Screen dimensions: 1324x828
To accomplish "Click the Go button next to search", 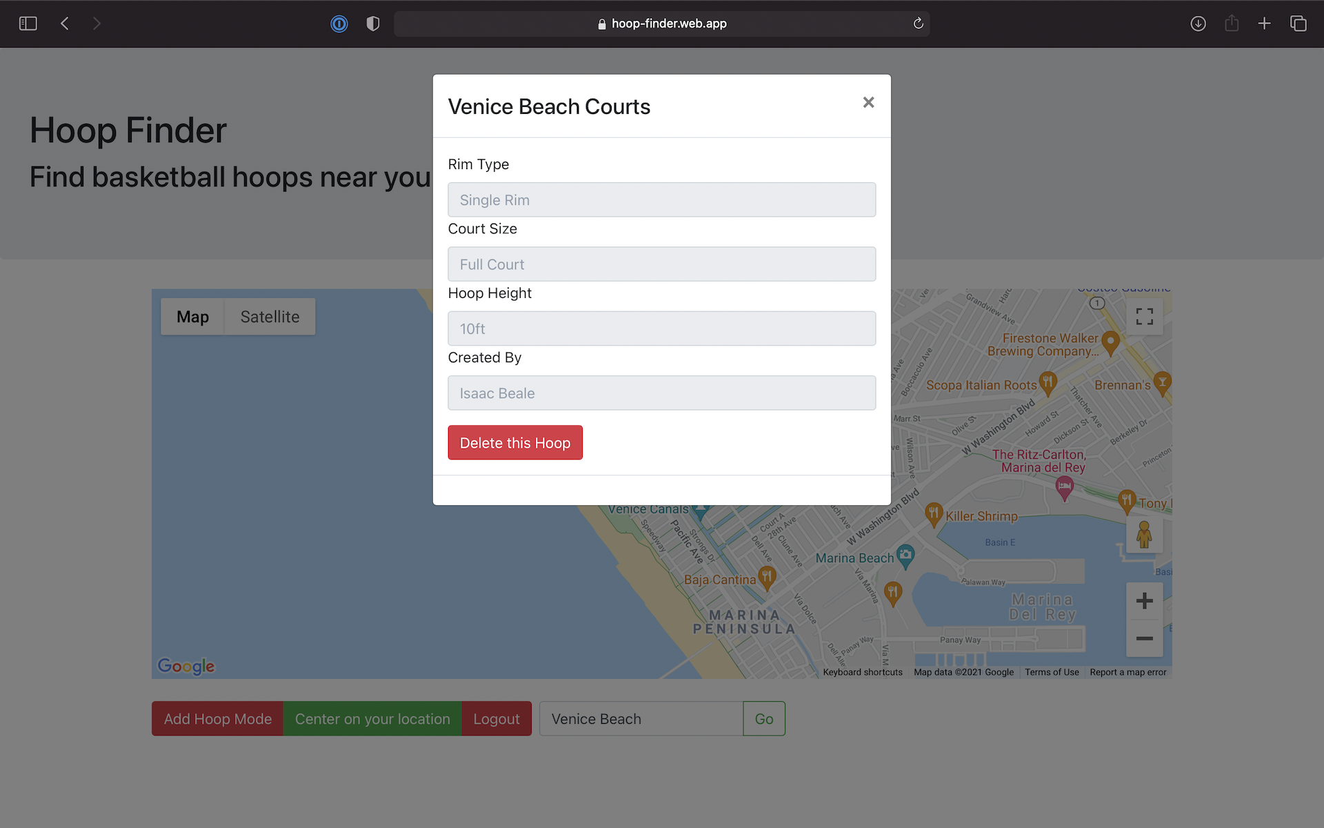I will click(763, 718).
